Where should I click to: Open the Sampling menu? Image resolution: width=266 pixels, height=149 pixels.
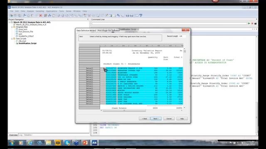(x=40, y=11)
